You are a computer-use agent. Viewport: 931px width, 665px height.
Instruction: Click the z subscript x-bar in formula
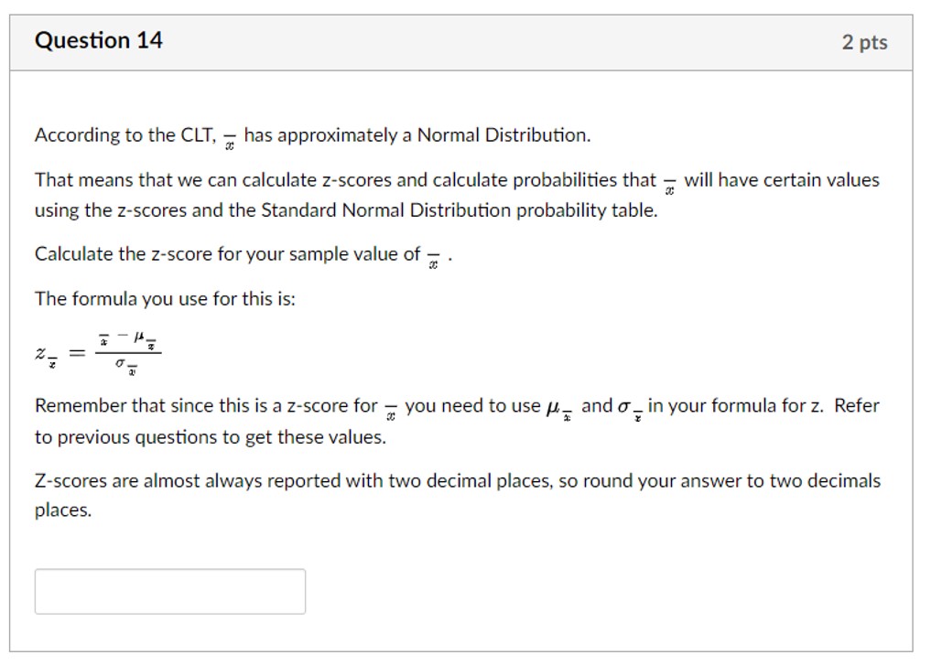(44, 355)
